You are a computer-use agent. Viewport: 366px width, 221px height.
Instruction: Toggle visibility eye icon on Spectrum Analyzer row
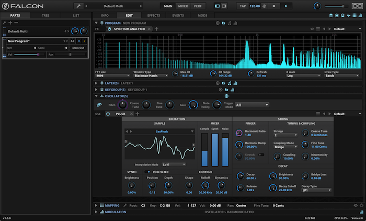[312, 29]
